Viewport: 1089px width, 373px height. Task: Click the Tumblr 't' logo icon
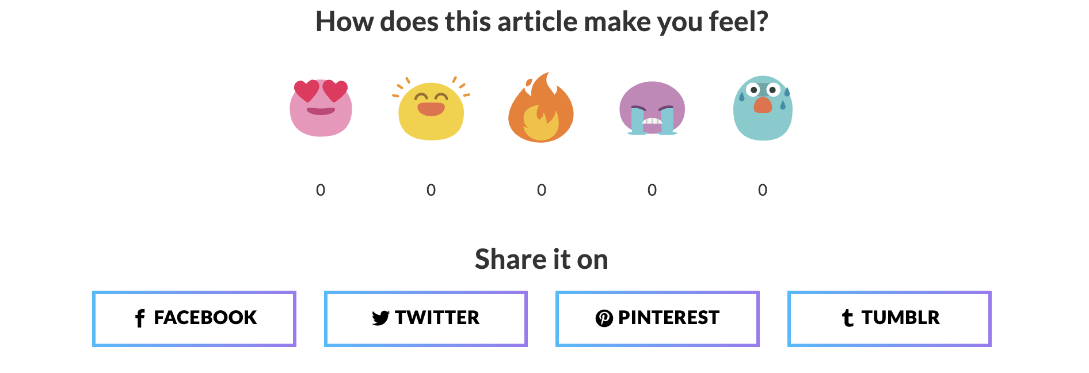(x=847, y=318)
